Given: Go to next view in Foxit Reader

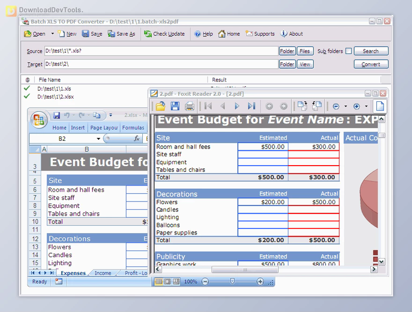Looking at the screenshot, I should click(x=283, y=106).
